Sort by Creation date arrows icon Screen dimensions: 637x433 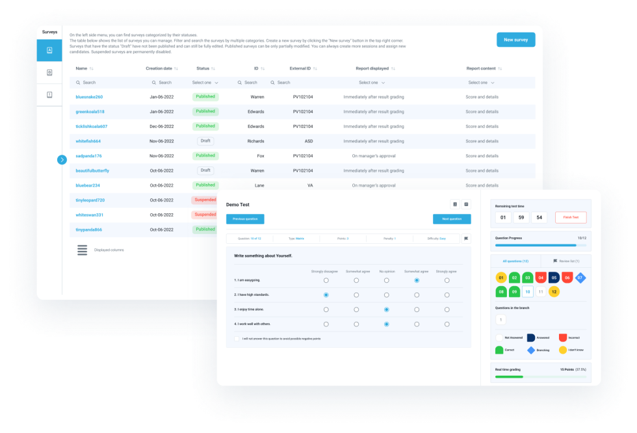pyautogui.click(x=177, y=68)
